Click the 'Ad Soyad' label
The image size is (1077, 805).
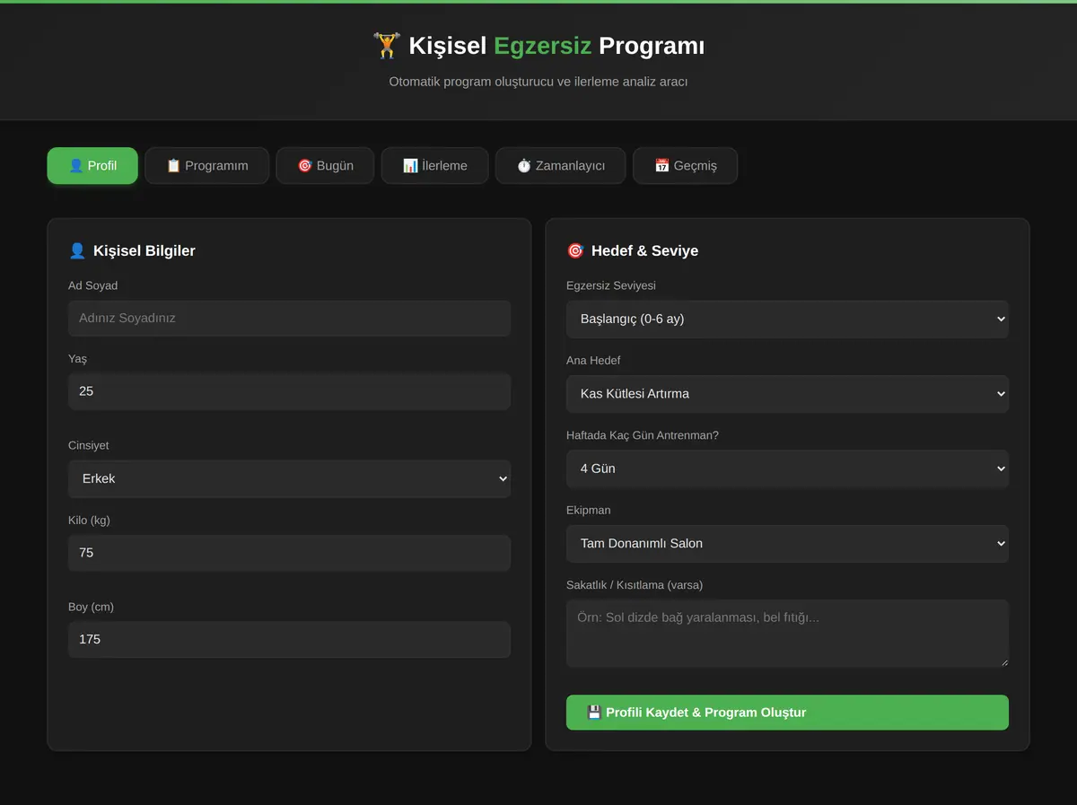(93, 285)
